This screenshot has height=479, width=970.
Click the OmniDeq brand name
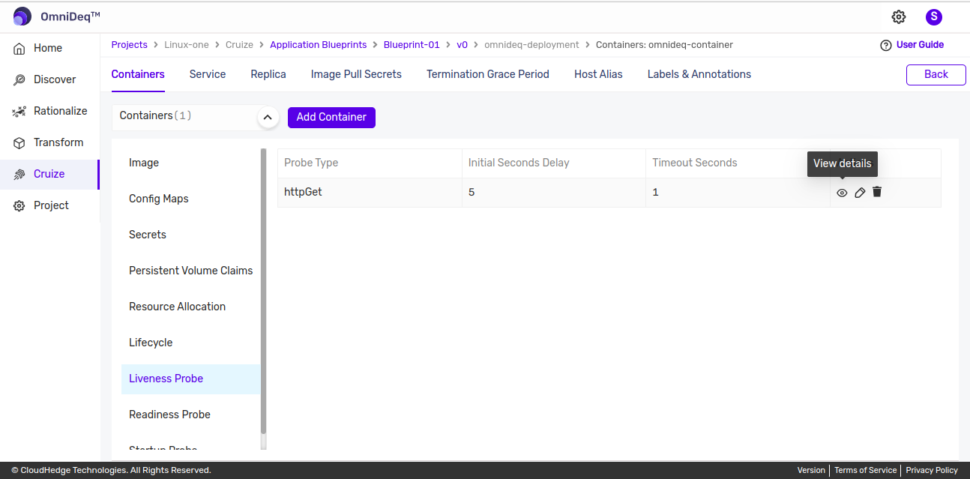click(x=70, y=16)
